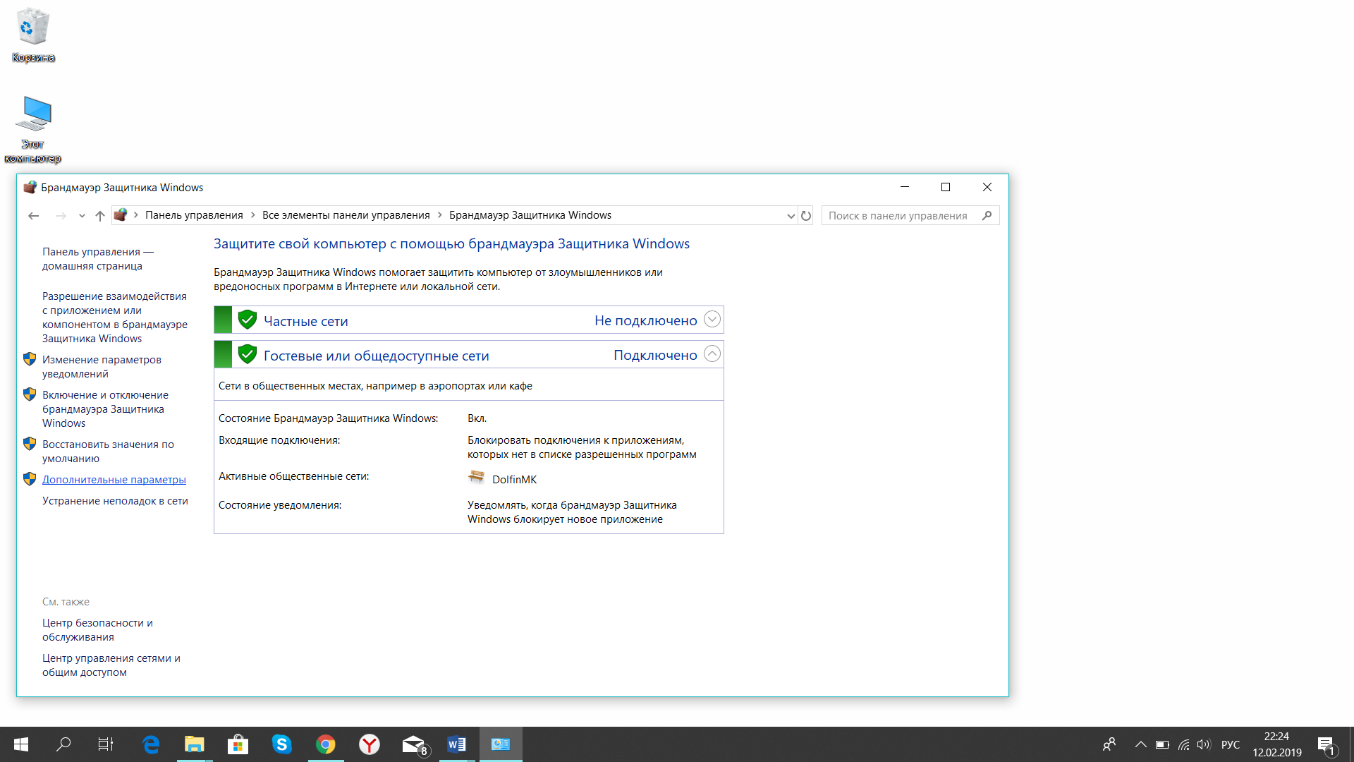Expand chevron after Панель управления breadcrumb
Screen dimensions: 1354x762
pyautogui.click(x=253, y=215)
